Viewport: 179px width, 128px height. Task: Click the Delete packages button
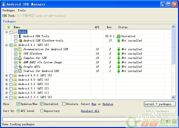pyautogui.click(x=160, y=111)
